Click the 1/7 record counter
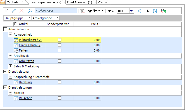The image size is (185, 110). tap(147, 11)
